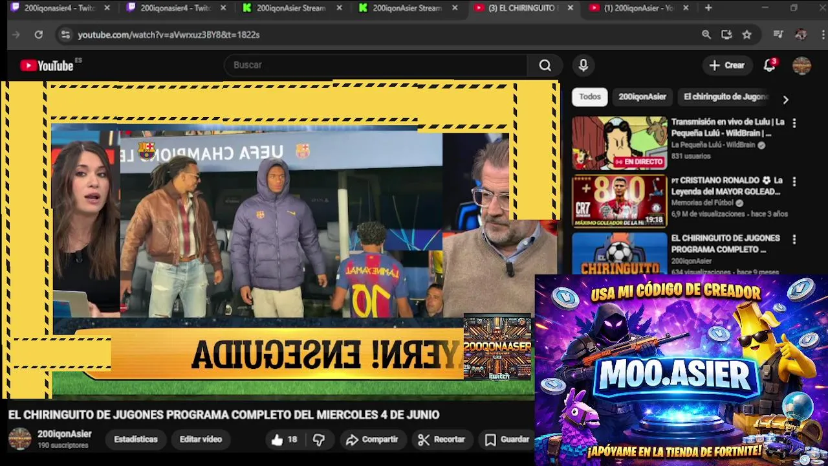The height and width of the screenshot is (466, 828).
Task: Dislike the video with thumbs-down icon
Action: (319, 440)
